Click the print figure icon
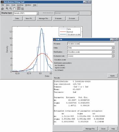 2,8
